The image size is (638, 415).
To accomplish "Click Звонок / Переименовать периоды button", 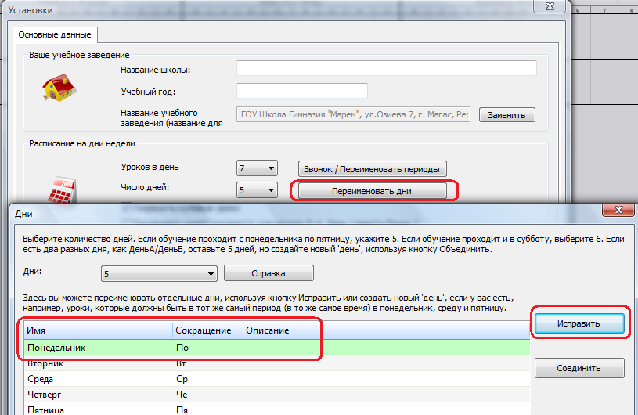I will coord(372,168).
